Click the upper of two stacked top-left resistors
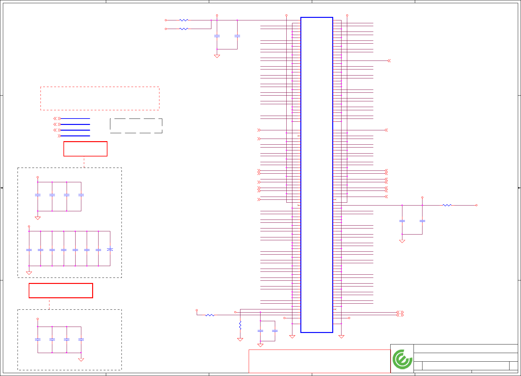 (184, 20)
